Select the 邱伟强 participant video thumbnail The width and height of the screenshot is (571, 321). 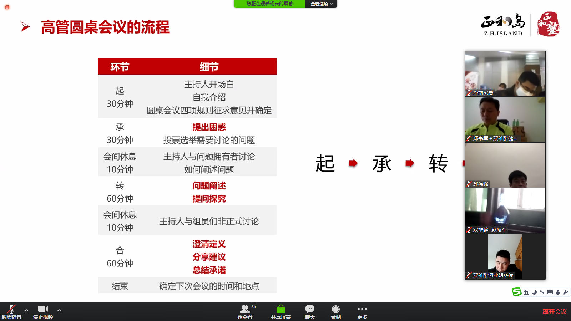tap(505, 165)
